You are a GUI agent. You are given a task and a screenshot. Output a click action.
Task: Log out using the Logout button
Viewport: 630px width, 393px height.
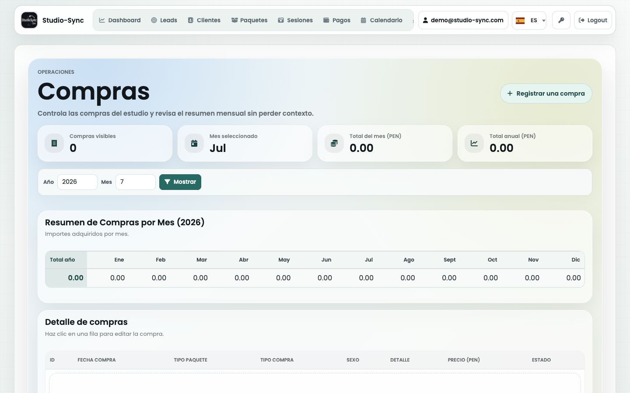[x=593, y=20]
